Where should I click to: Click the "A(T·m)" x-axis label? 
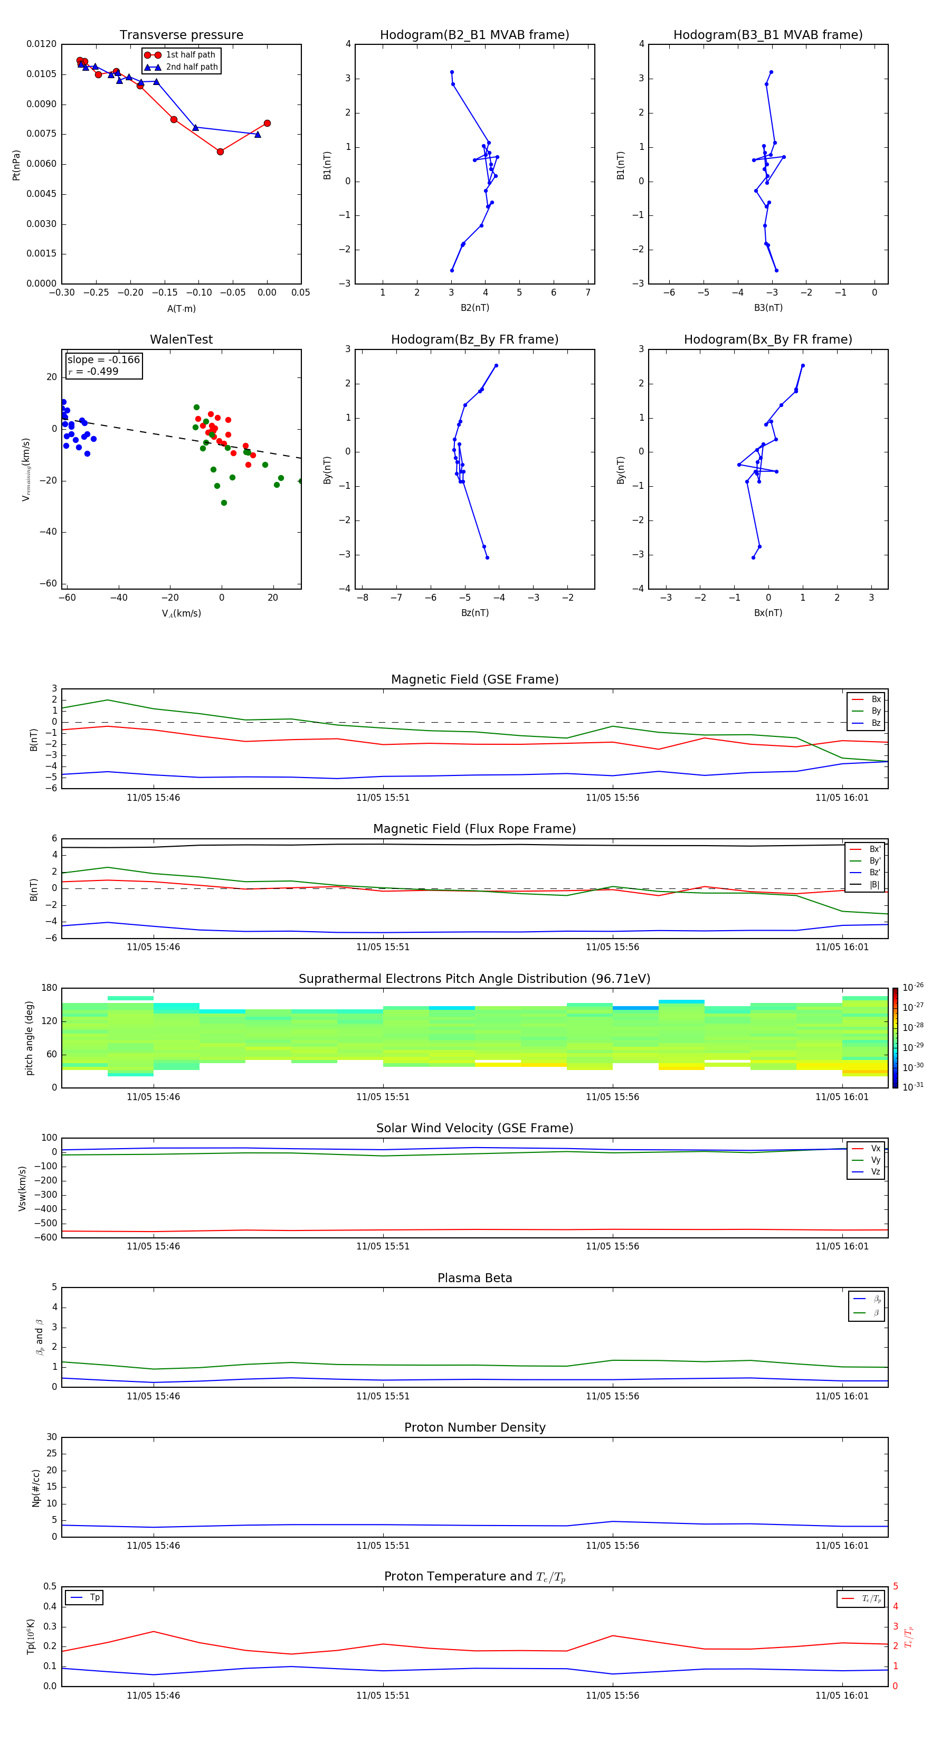(x=181, y=309)
